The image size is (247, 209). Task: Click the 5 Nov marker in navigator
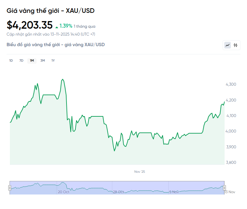click(174, 192)
